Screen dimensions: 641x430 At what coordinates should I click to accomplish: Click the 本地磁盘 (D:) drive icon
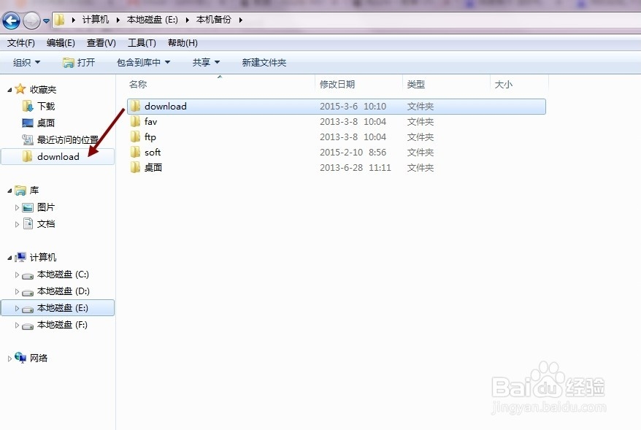[28, 293]
